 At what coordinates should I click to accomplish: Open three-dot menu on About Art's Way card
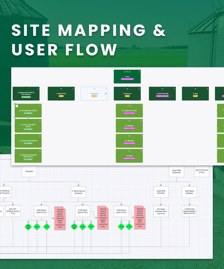coord(174,89)
